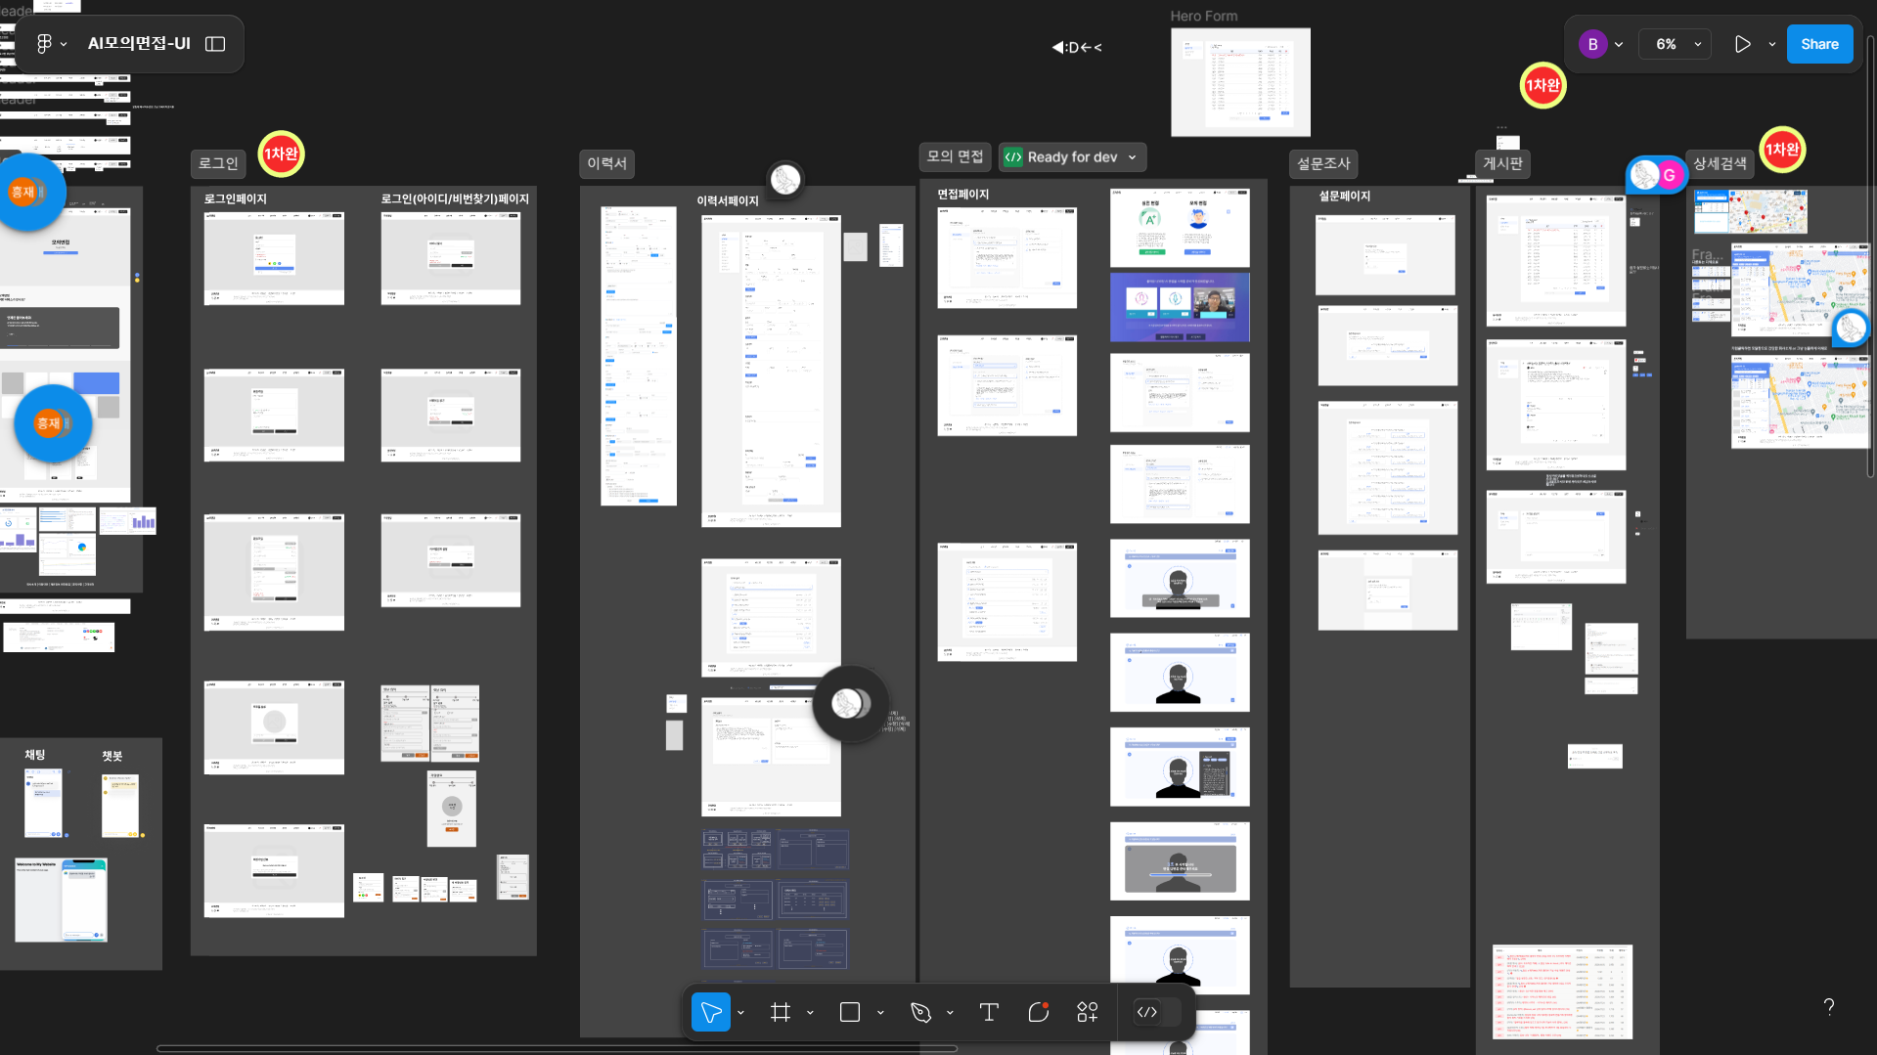Expand the shape tools chevron beside Rectangle
This screenshot has width=1877, height=1055.
[880, 1013]
